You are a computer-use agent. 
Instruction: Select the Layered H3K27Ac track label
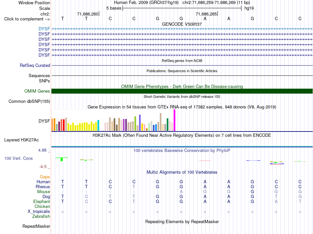click(21, 140)
